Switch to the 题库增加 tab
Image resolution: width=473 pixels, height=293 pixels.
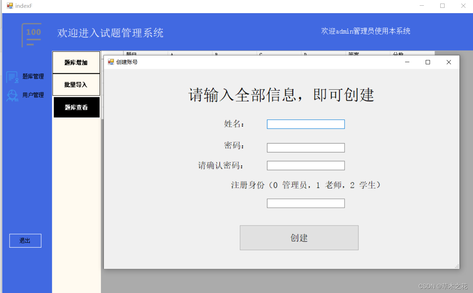[x=76, y=62]
